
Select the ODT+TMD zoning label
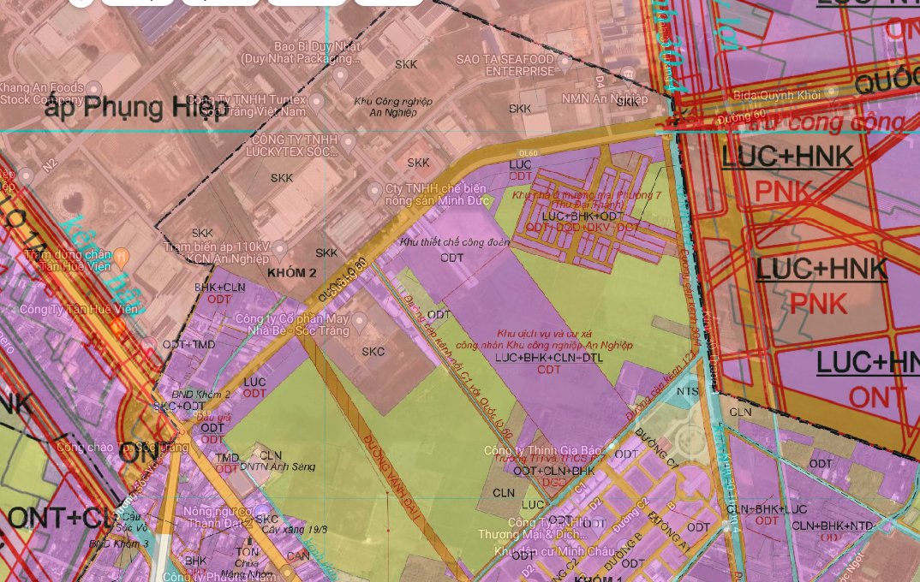188,345
